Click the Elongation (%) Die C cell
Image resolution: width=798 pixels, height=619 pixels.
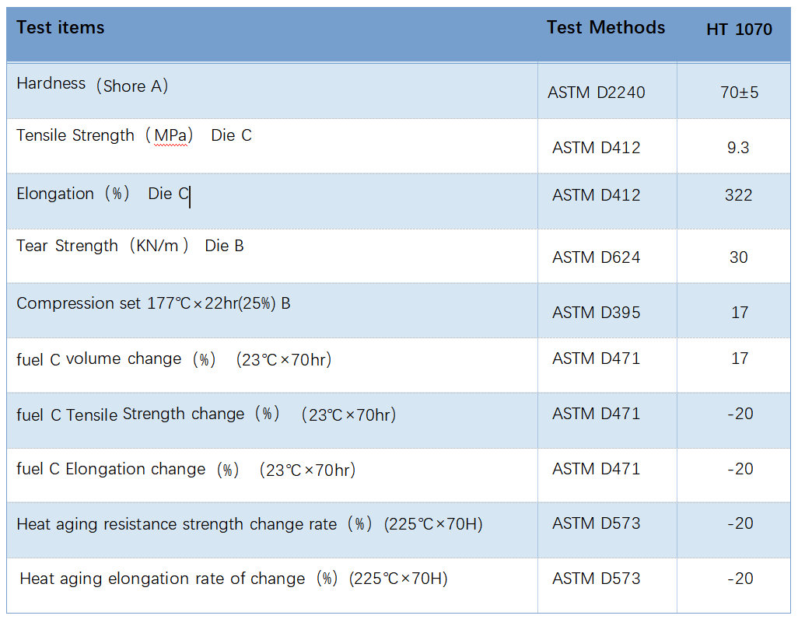[103, 194]
